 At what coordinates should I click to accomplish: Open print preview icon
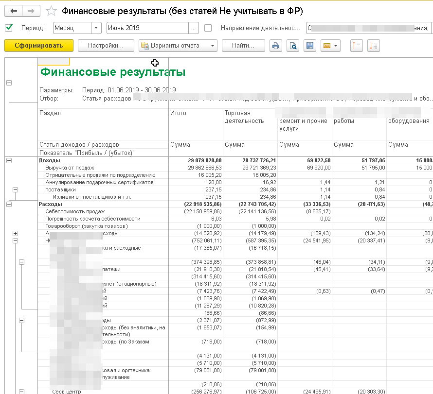click(293, 46)
